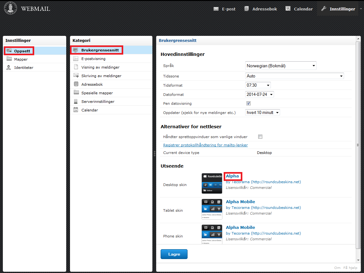Click the Få hjelp link
The image size is (364, 273).
(350, 268)
